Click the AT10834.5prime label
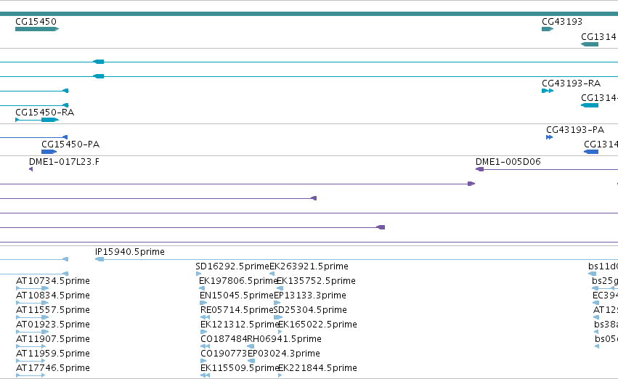Viewport: 618px width, 379px height. 53,296
